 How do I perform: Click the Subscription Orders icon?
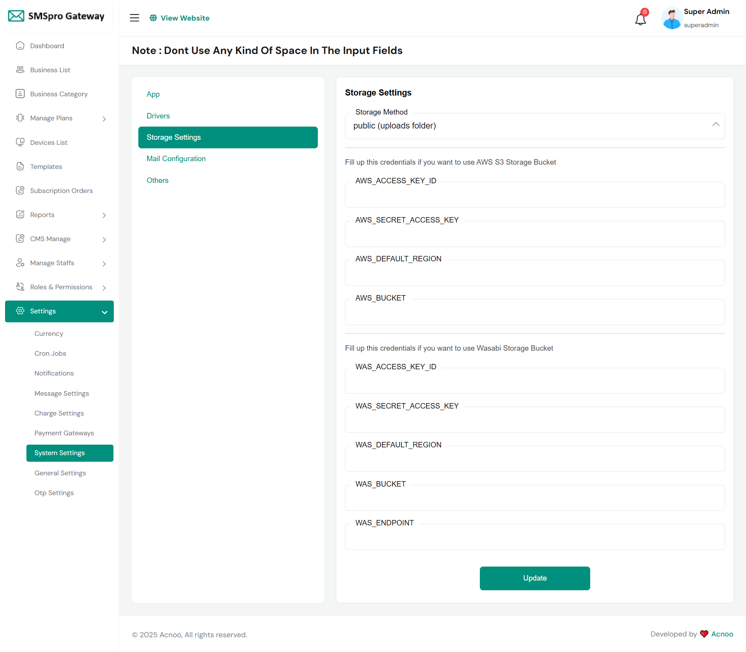20,190
